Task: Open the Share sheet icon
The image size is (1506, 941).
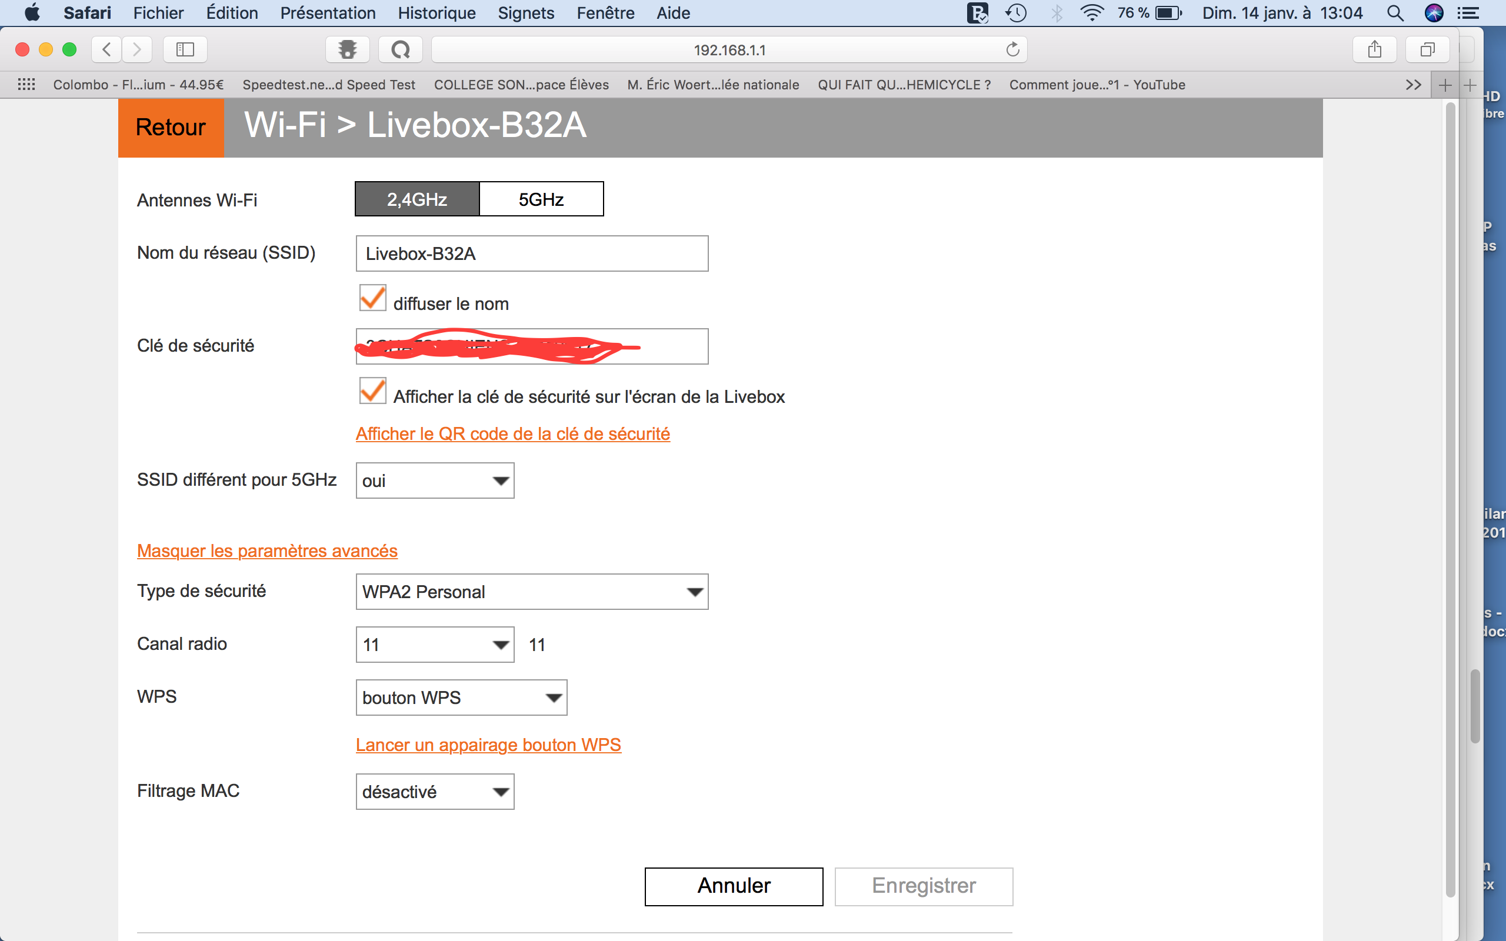Action: 1374,50
